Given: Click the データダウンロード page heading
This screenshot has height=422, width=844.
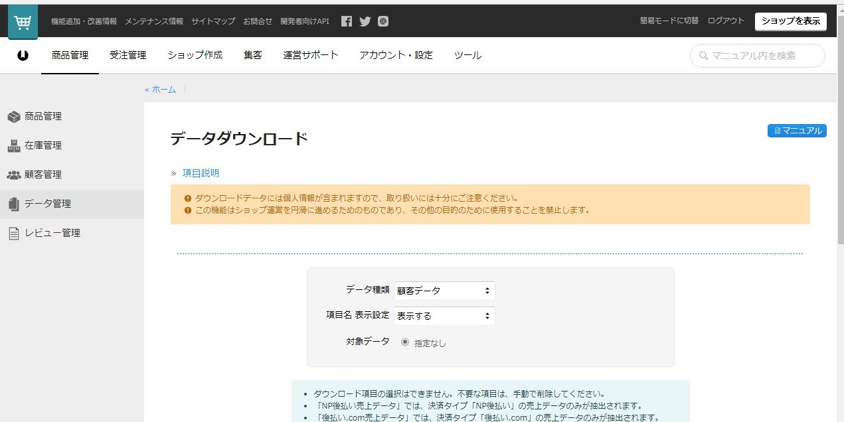Looking at the screenshot, I should click(x=239, y=139).
